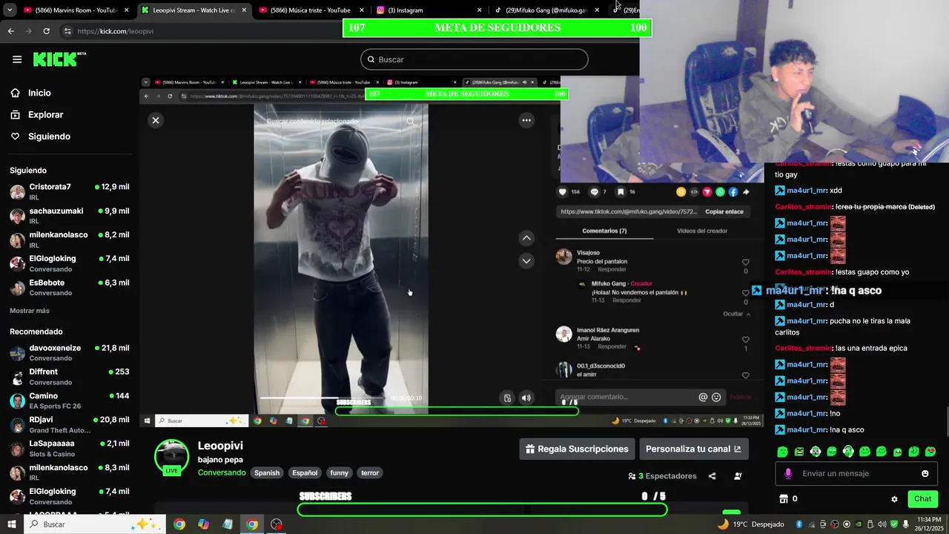
Task: Toggle mute speaker in streamed TikTok player
Action: point(526,398)
